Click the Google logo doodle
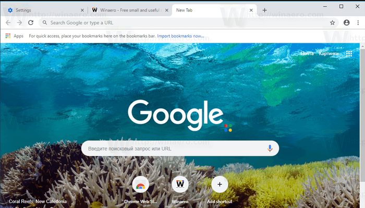 point(180,116)
